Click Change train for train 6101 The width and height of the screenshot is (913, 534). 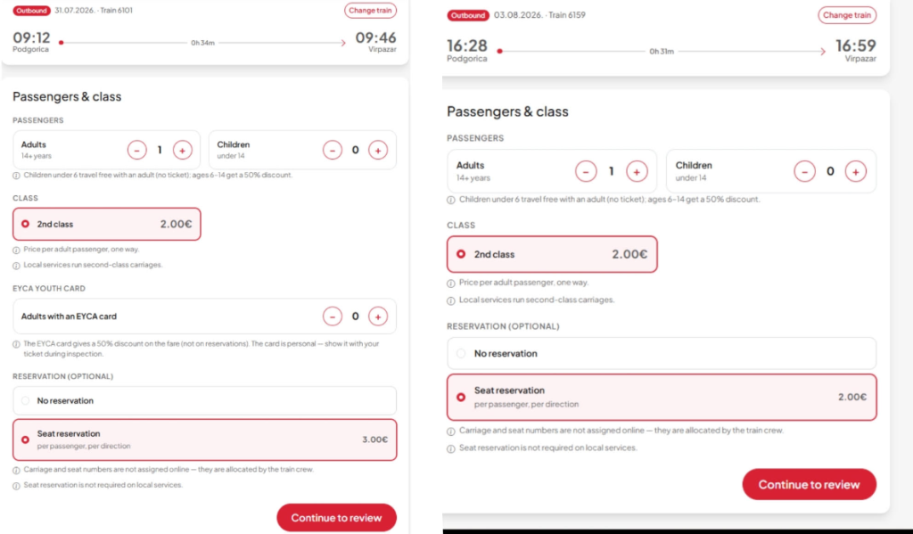pyautogui.click(x=370, y=11)
